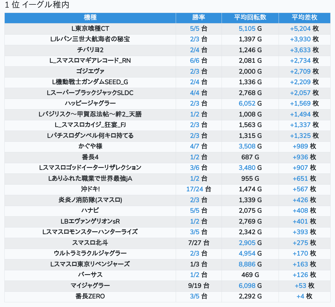Select the Lパチスロダンベル何キロ持てる name
This screenshot has width=335, height=307.
click(90, 136)
